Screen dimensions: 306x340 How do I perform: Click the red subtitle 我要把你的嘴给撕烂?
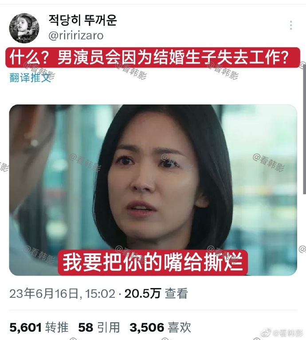click(x=153, y=263)
